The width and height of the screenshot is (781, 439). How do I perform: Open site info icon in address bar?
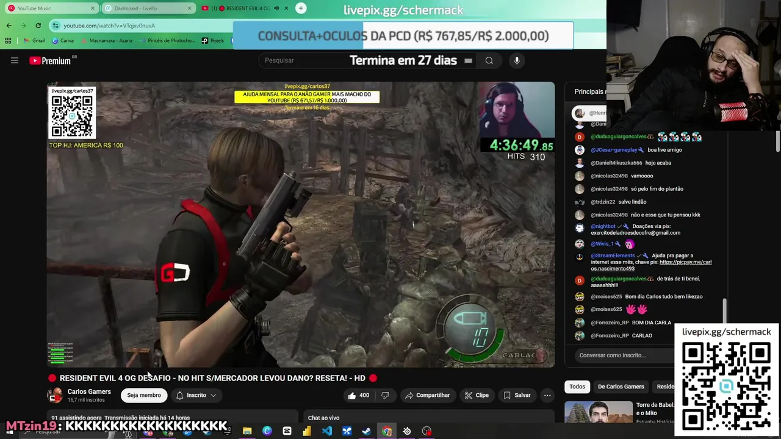(x=56, y=26)
